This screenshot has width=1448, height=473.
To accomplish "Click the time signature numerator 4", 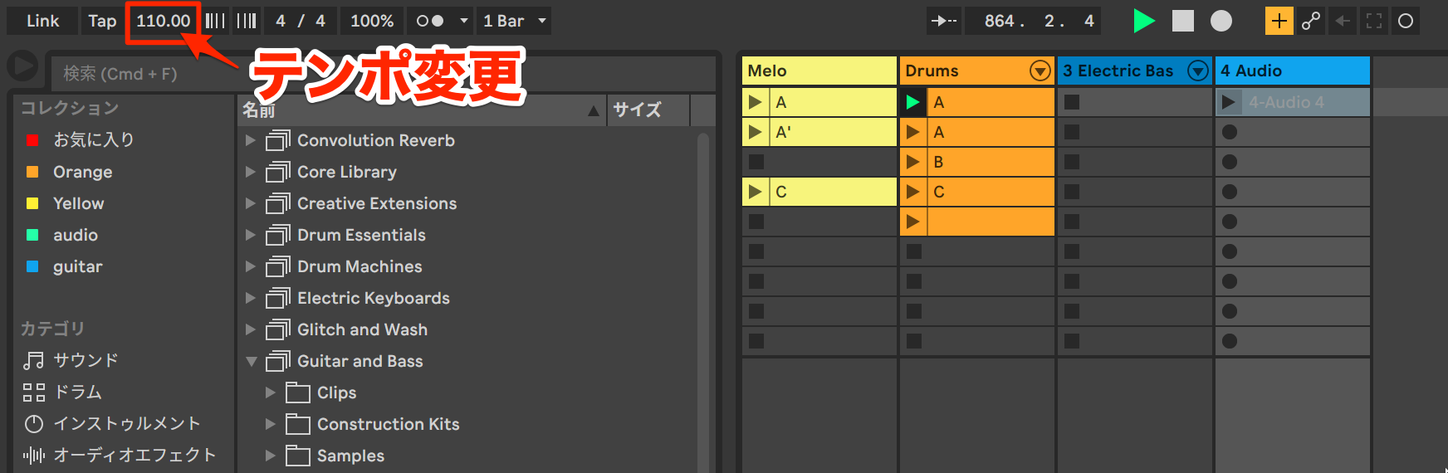I will (x=281, y=21).
